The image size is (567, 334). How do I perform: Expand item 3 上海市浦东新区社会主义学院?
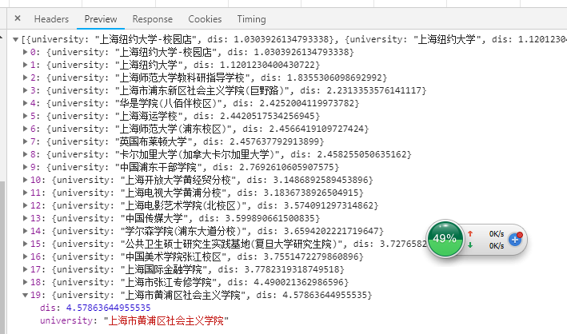click(26, 90)
